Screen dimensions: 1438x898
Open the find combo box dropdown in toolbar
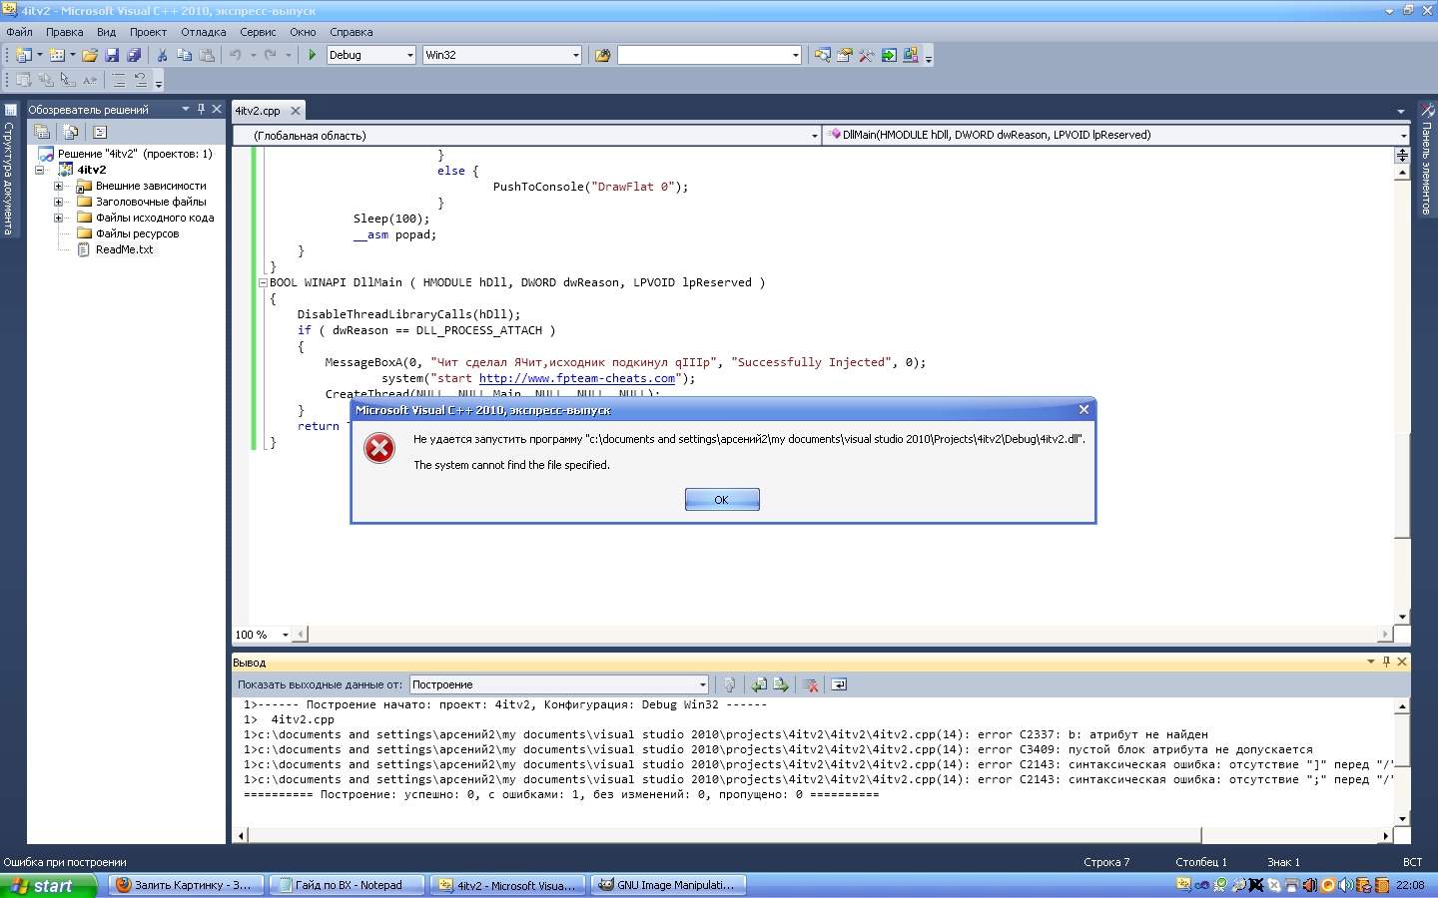[796, 55]
